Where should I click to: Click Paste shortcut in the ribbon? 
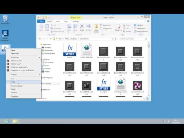coord(57,31)
